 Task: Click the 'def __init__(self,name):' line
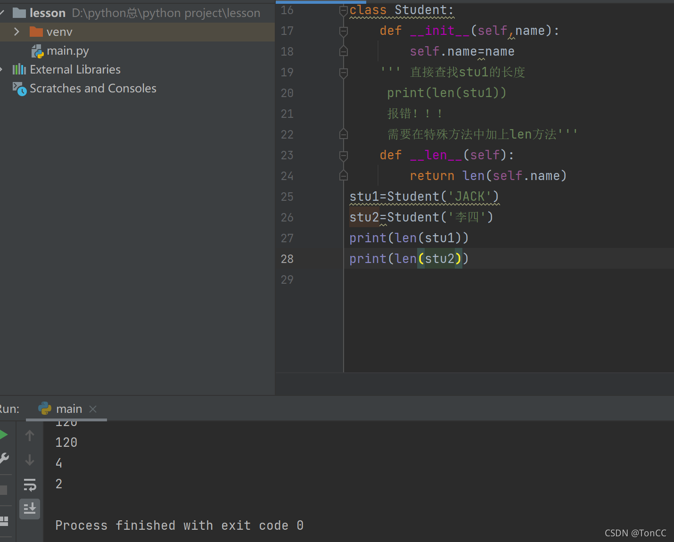pyautogui.click(x=469, y=31)
